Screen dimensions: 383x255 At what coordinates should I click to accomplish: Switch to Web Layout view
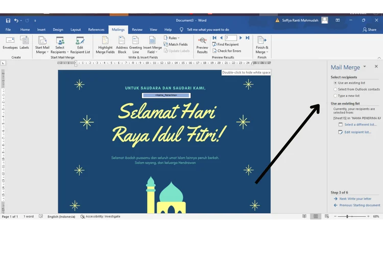(x=327, y=216)
